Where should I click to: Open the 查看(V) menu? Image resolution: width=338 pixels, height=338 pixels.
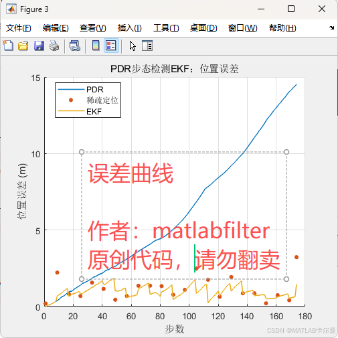pos(93,28)
